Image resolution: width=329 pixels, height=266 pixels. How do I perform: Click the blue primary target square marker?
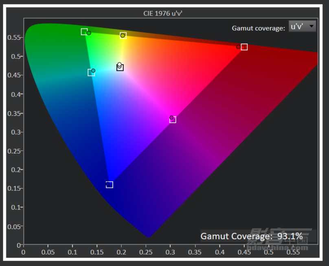[x=109, y=185]
